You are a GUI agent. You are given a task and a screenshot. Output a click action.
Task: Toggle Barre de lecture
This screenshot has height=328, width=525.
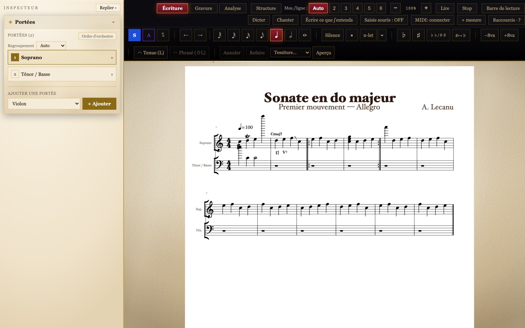coord(503,8)
